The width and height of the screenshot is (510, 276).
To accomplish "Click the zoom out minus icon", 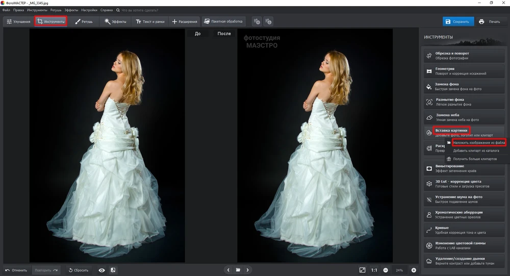I will pyautogui.click(x=386, y=270).
